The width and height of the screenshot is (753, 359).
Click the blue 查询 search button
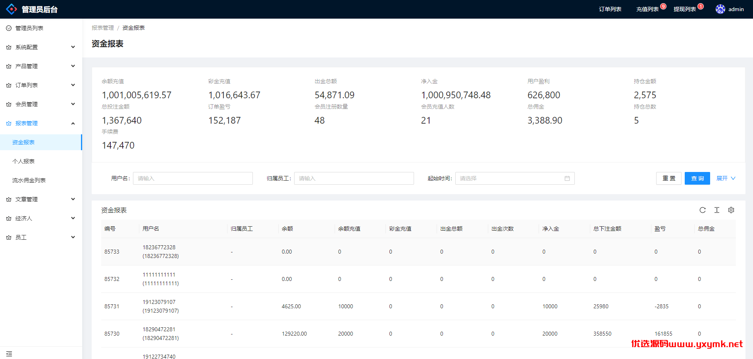[697, 178]
